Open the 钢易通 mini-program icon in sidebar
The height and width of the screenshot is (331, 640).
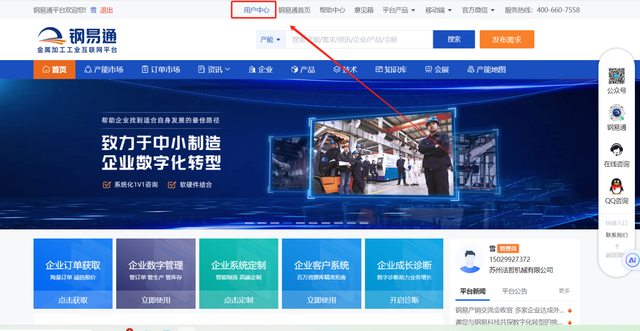click(x=616, y=113)
